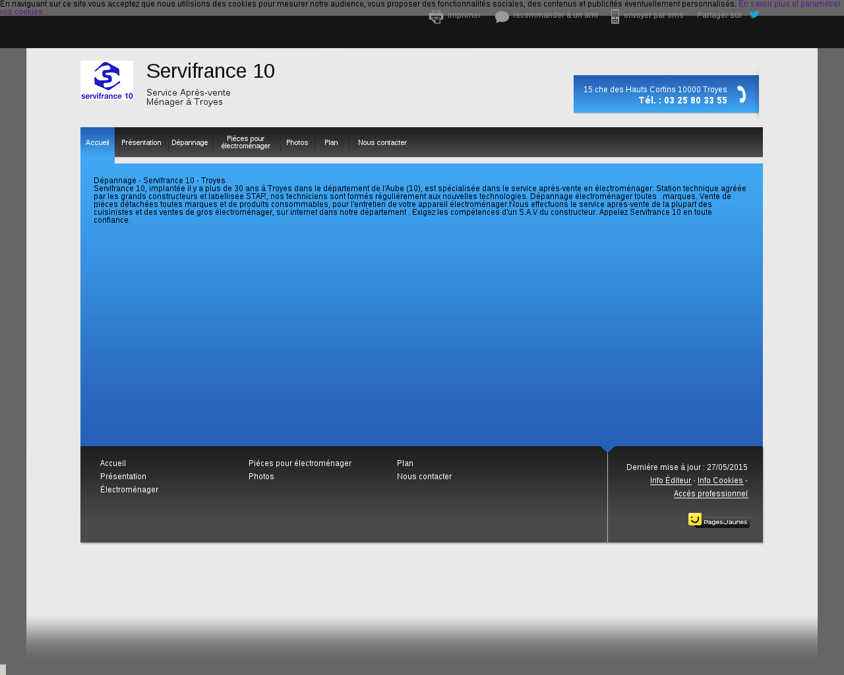Click the phone number 03 25 80 33 55

coord(696,101)
